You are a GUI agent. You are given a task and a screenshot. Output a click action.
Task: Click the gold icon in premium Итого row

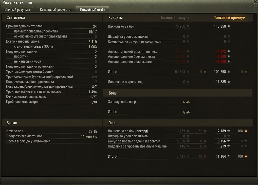(246, 72)
